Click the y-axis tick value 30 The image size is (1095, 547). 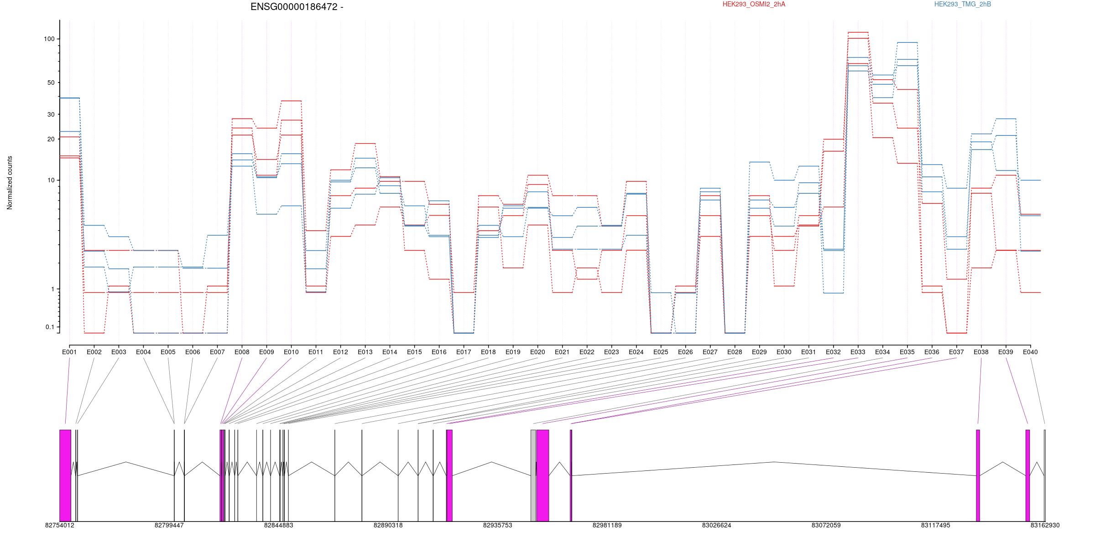[51, 115]
